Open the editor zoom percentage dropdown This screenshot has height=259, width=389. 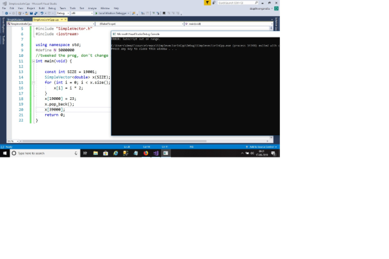[13, 141]
